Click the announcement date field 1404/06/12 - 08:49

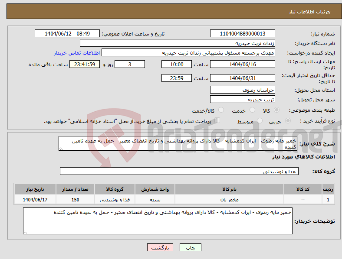pos(67,33)
